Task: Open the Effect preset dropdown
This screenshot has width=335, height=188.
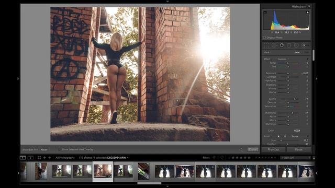Action: point(283,59)
